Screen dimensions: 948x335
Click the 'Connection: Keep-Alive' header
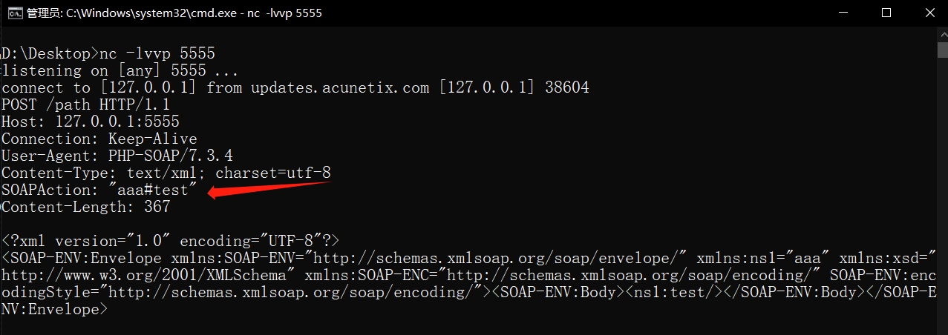pos(99,139)
